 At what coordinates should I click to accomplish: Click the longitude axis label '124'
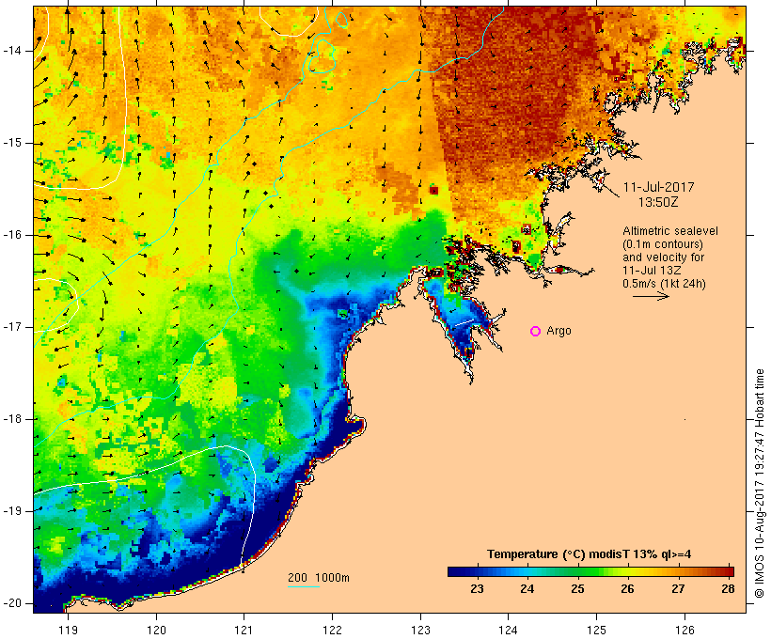coord(509,630)
